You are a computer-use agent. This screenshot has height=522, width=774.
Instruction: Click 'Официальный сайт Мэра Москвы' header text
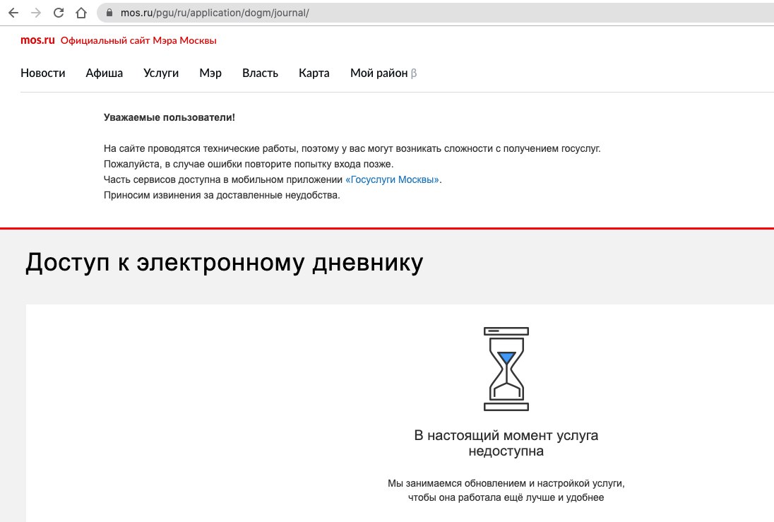pyautogui.click(x=138, y=40)
